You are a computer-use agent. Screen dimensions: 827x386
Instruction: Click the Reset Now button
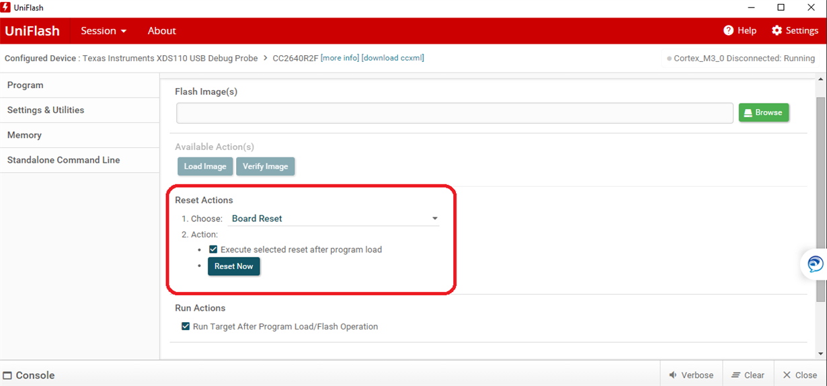tap(234, 267)
